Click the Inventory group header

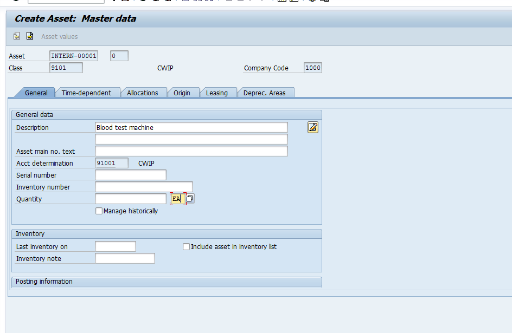click(167, 234)
